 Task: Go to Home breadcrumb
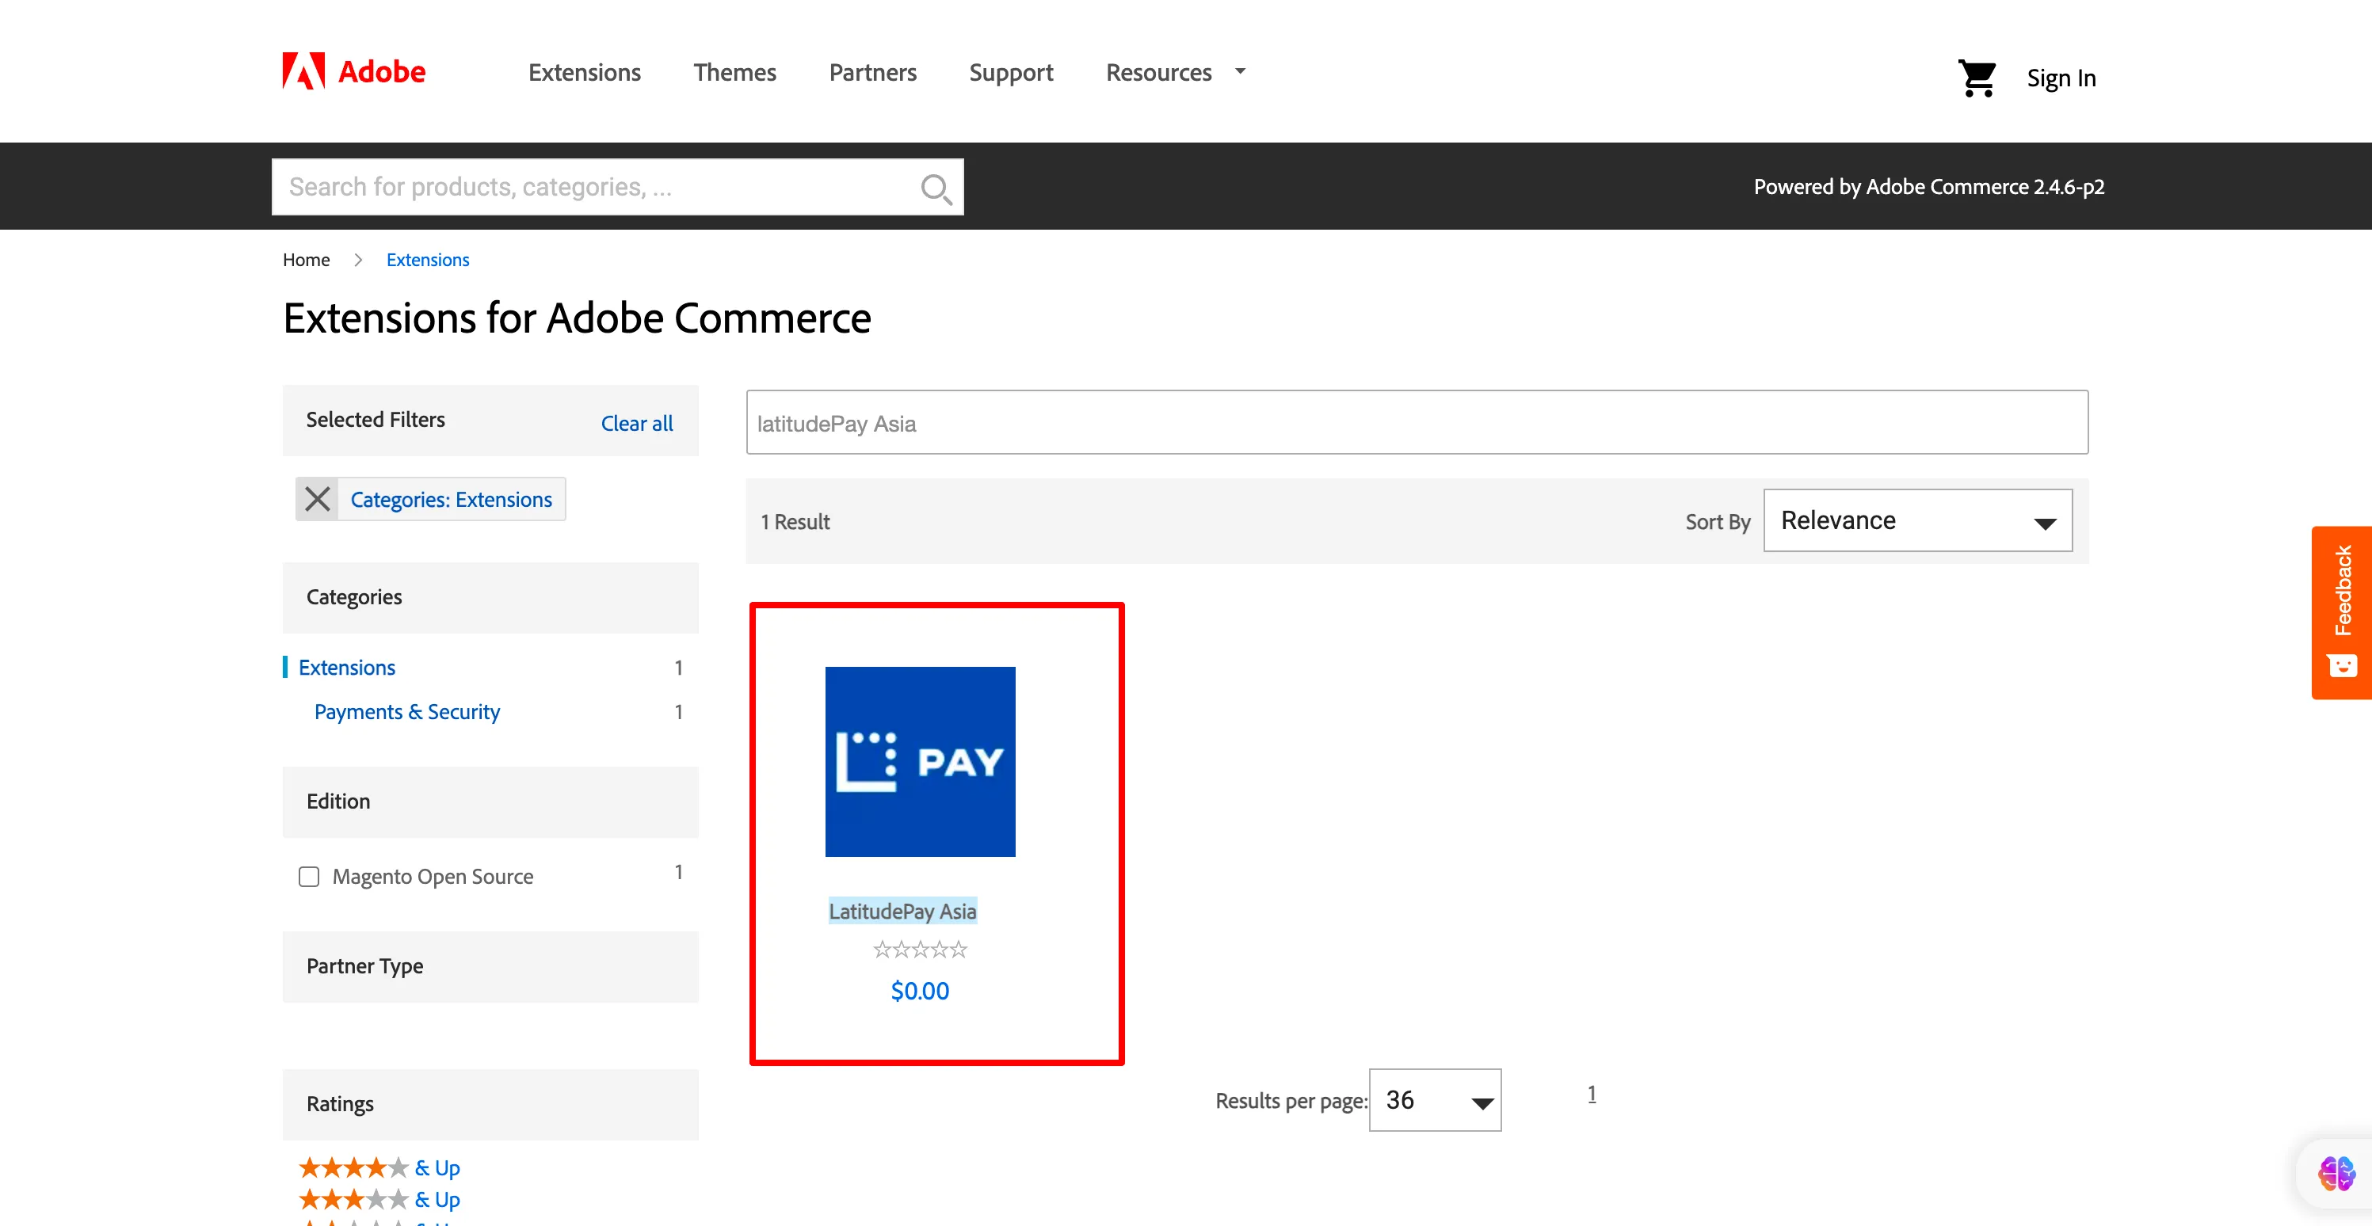click(306, 260)
